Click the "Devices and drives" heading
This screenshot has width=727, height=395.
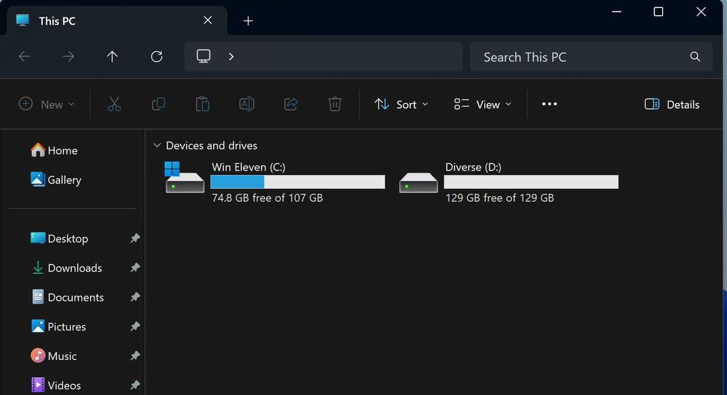pos(212,145)
